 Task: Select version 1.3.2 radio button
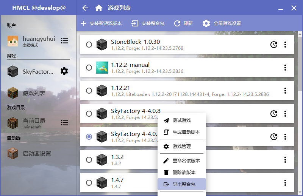click(x=89, y=160)
